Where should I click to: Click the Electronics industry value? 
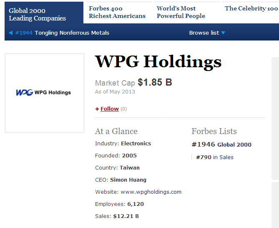(x=136, y=144)
